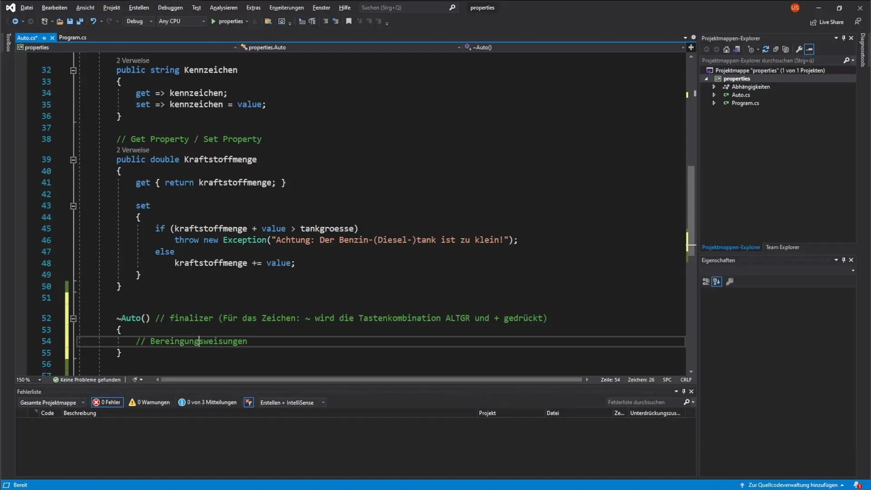
Task: Click the feedback icon next to Live Share
Action: point(858,21)
